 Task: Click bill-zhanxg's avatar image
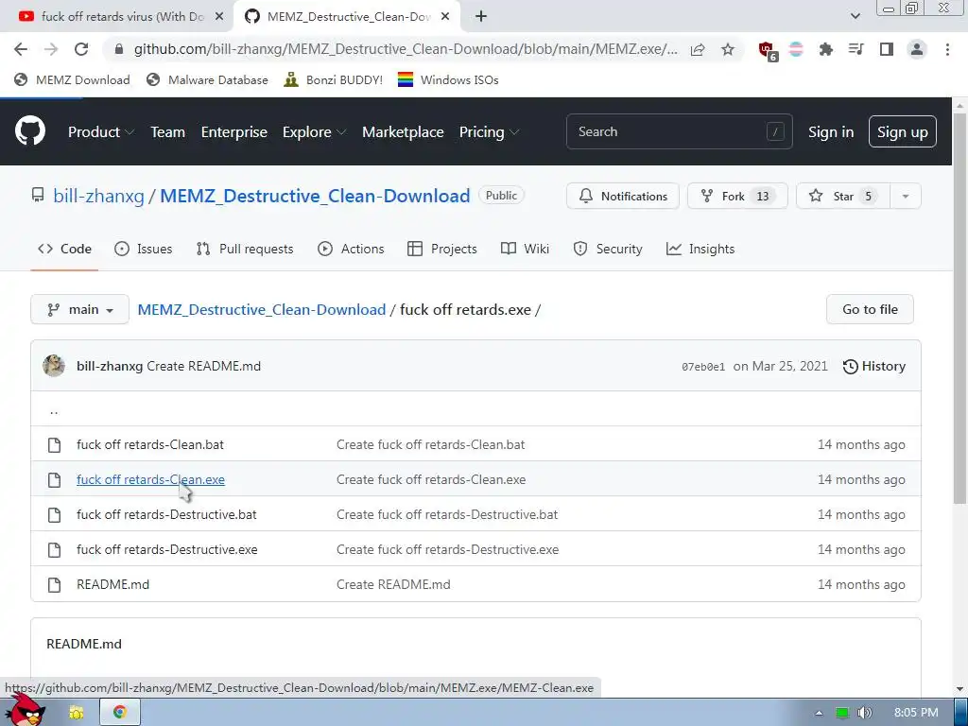(x=54, y=366)
